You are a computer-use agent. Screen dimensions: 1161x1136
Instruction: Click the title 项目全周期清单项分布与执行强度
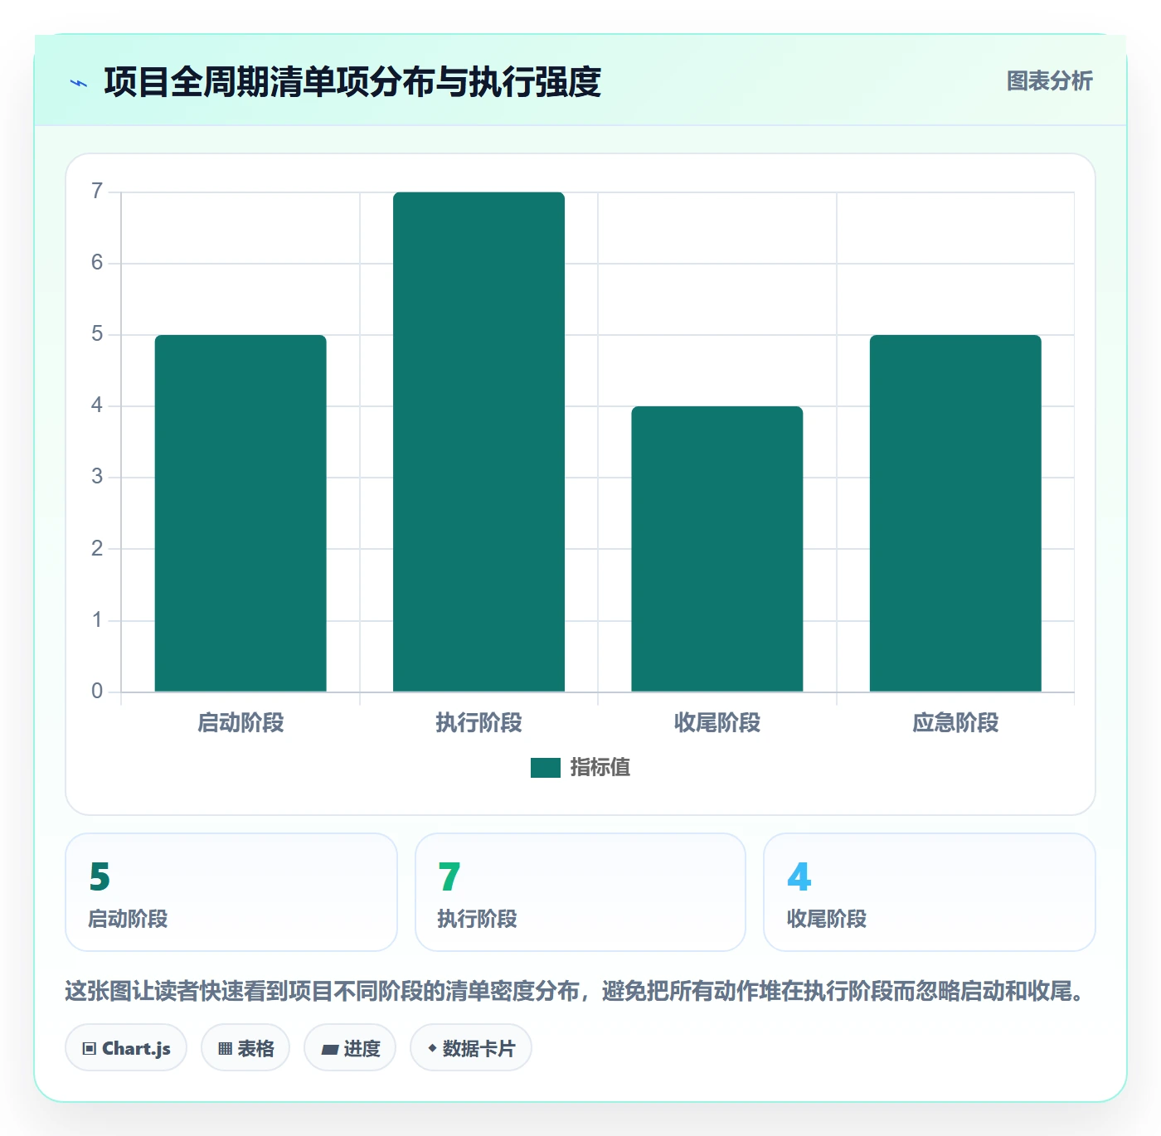(352, 82)
